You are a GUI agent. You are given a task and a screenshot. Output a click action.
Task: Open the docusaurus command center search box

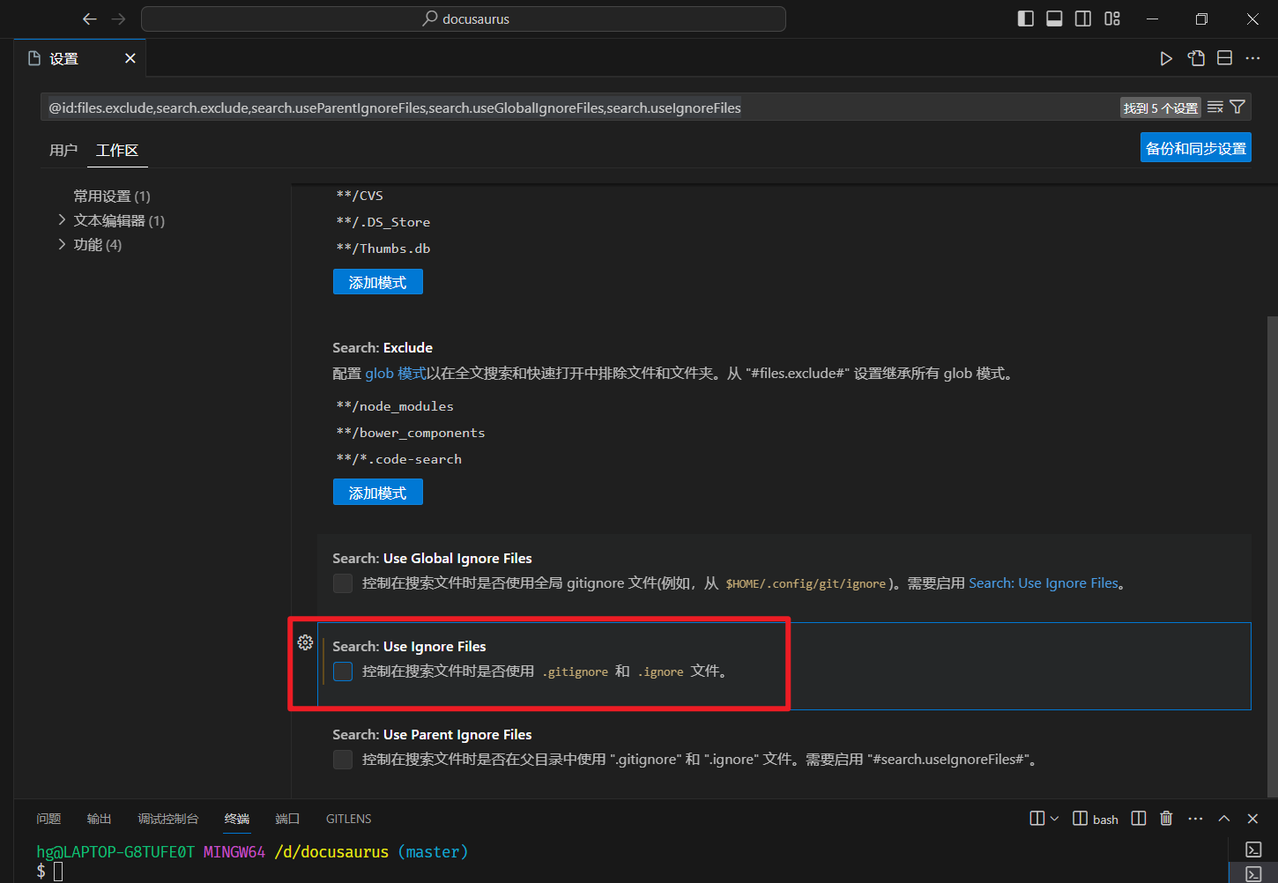[x=464, y=19]
